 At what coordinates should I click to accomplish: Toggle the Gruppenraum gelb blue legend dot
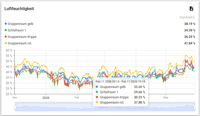coord(6,24)
